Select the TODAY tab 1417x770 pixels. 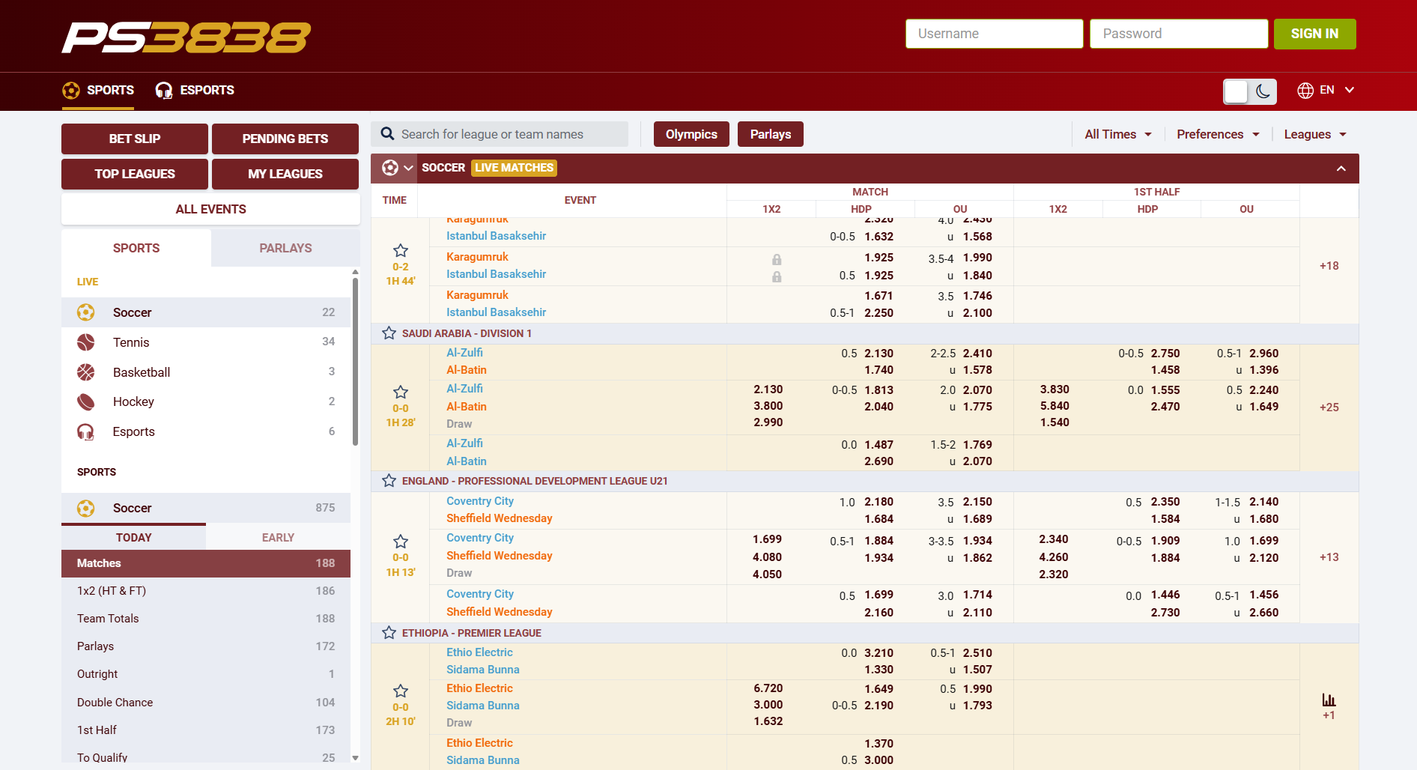133,538
